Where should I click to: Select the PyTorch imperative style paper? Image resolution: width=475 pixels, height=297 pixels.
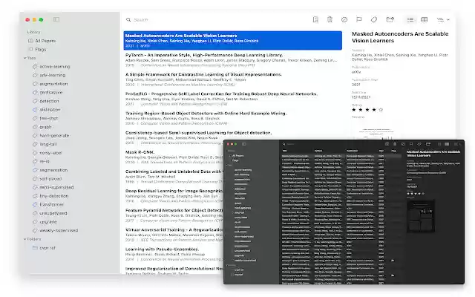pyautogui.click(x=232, y=59)
